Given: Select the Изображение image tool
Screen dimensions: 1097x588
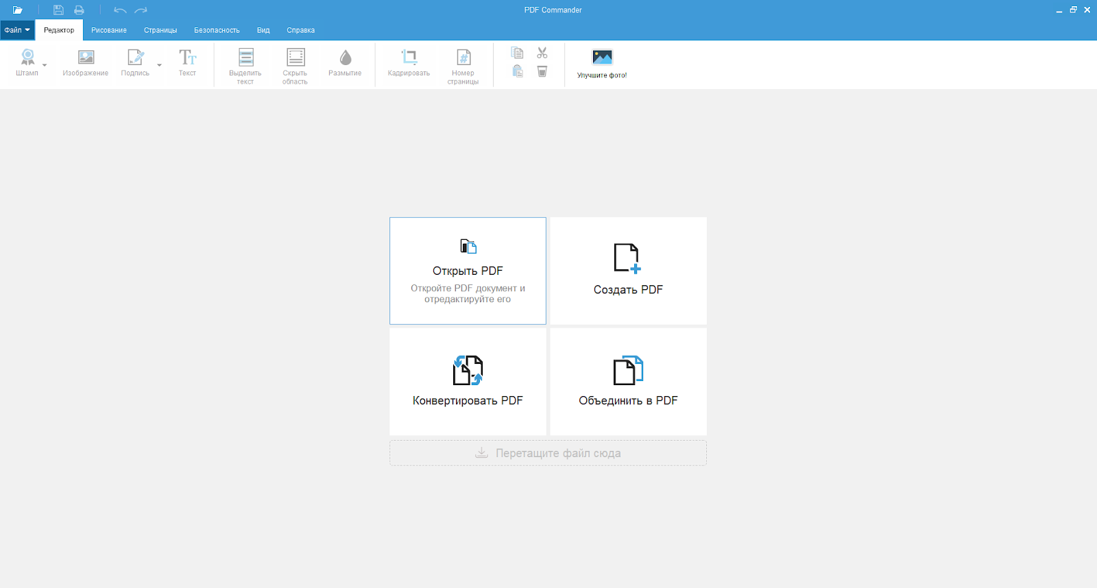Looking at the screenshot, I should [86, 62].
